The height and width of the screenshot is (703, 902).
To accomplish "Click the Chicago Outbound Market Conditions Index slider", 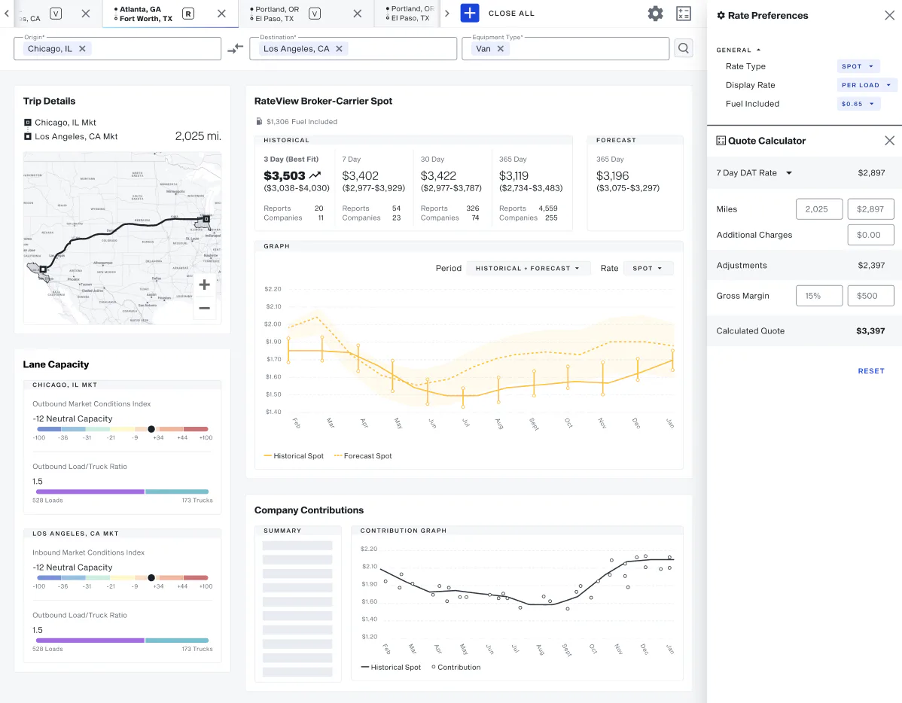I will pos(123,429).
